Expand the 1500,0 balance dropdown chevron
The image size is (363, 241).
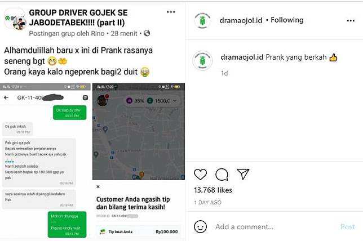(x=175, y=101)
